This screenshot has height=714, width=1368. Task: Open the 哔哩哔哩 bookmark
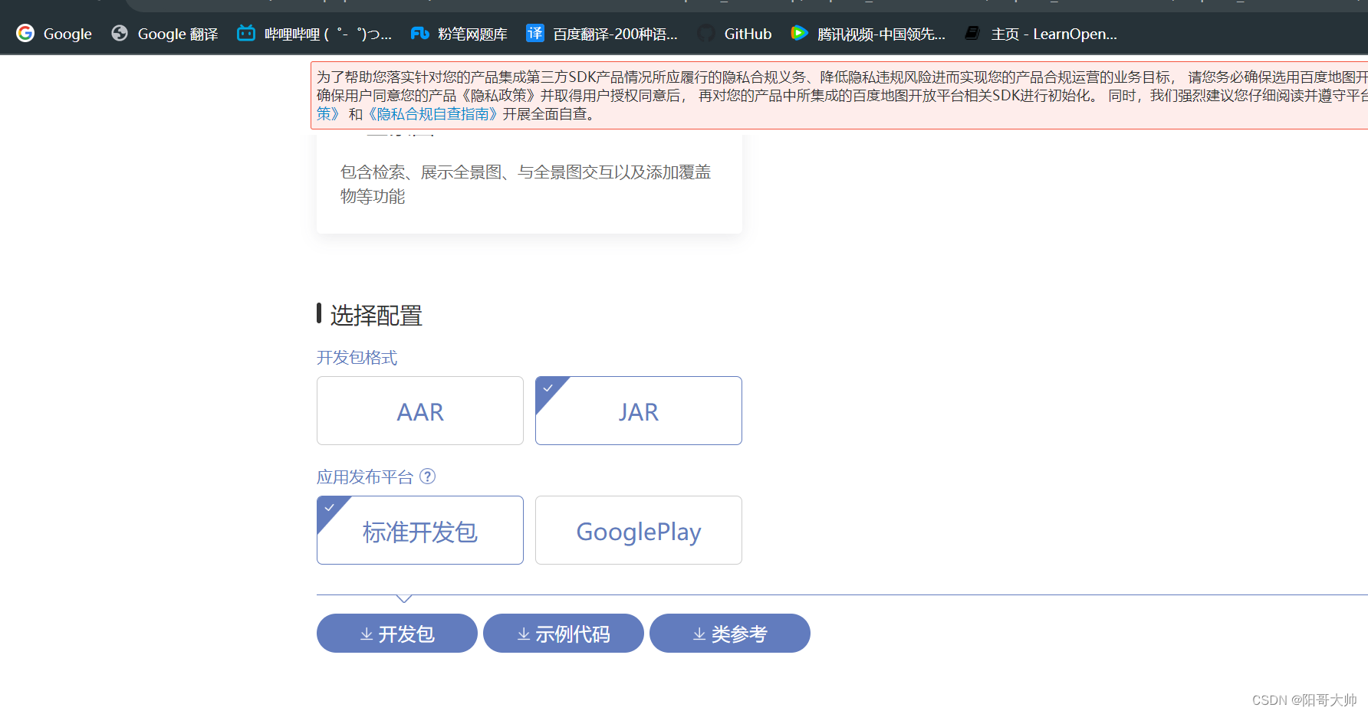(314, 34)
